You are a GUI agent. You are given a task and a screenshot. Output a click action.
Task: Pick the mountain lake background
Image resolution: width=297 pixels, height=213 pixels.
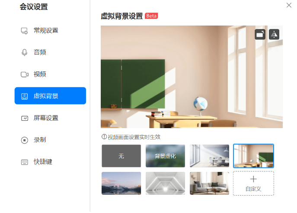click(x=121, y=183)
